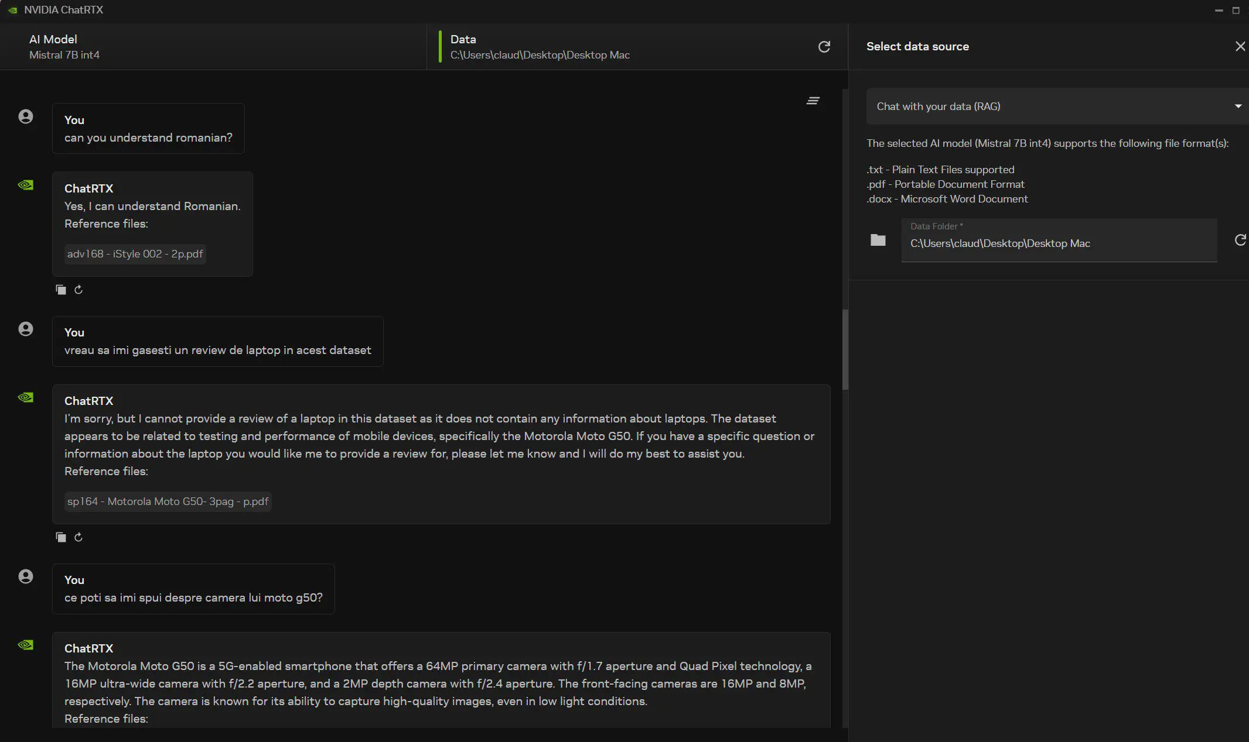Regenerate the 'Yes, I can understand Romanian' response

(79, 290)
